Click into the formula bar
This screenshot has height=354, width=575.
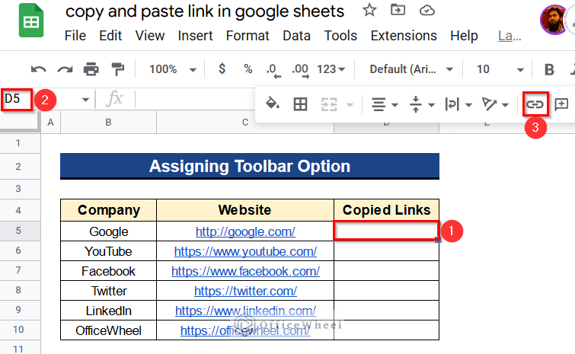[194, 99]
